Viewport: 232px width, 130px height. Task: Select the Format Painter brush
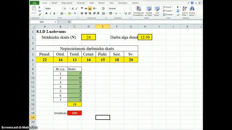(40, 14)
